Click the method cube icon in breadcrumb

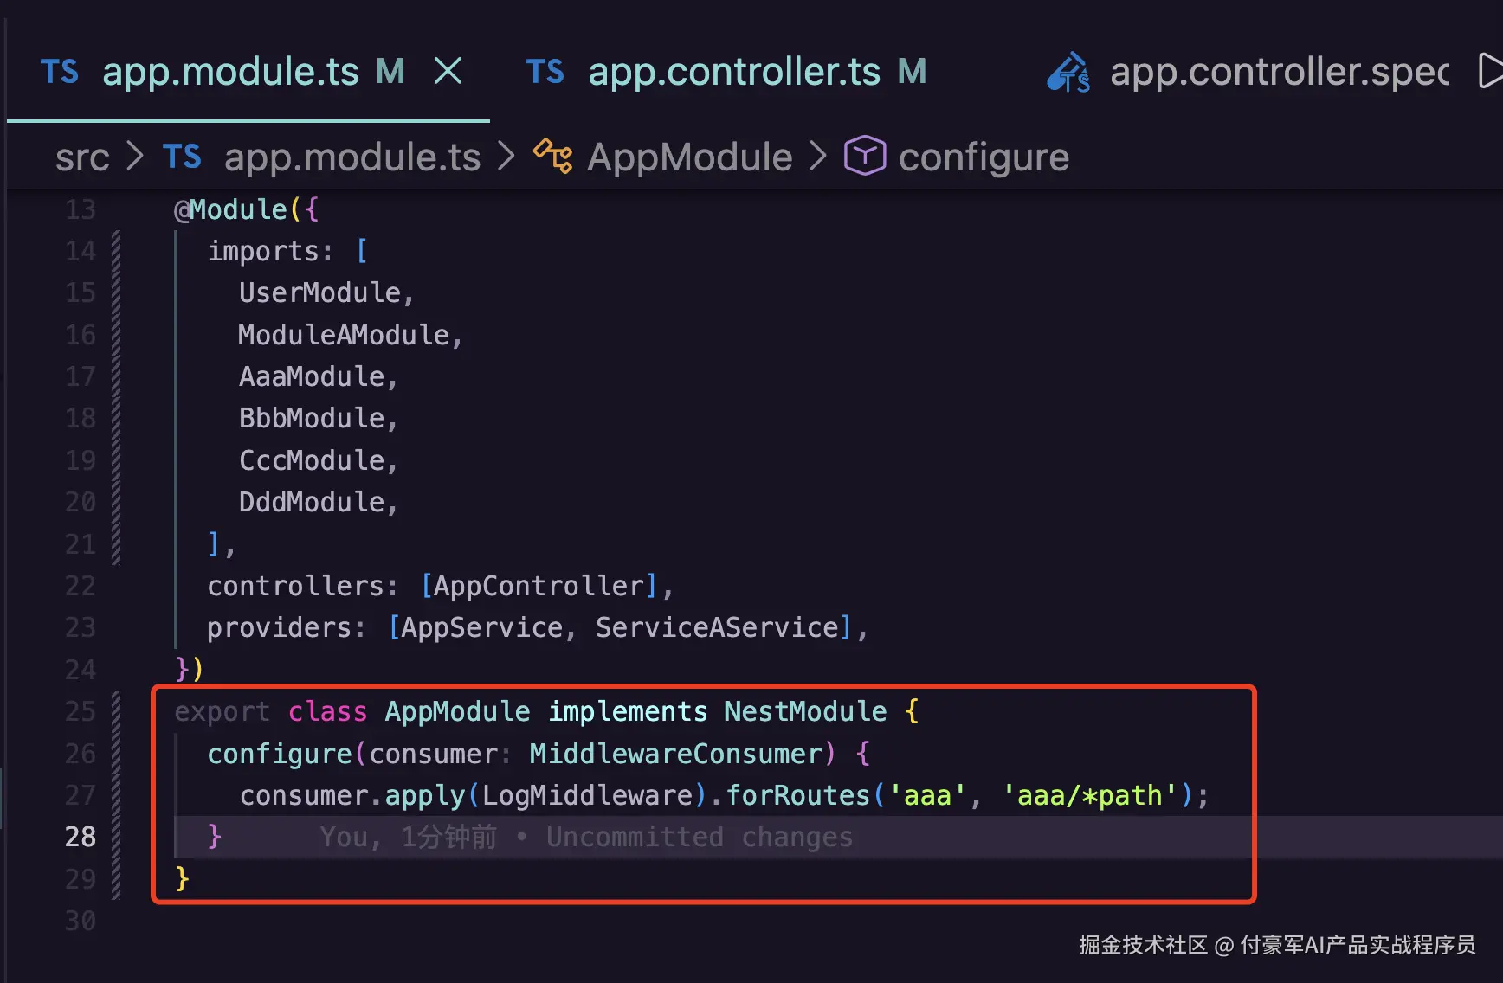point(864,156)
